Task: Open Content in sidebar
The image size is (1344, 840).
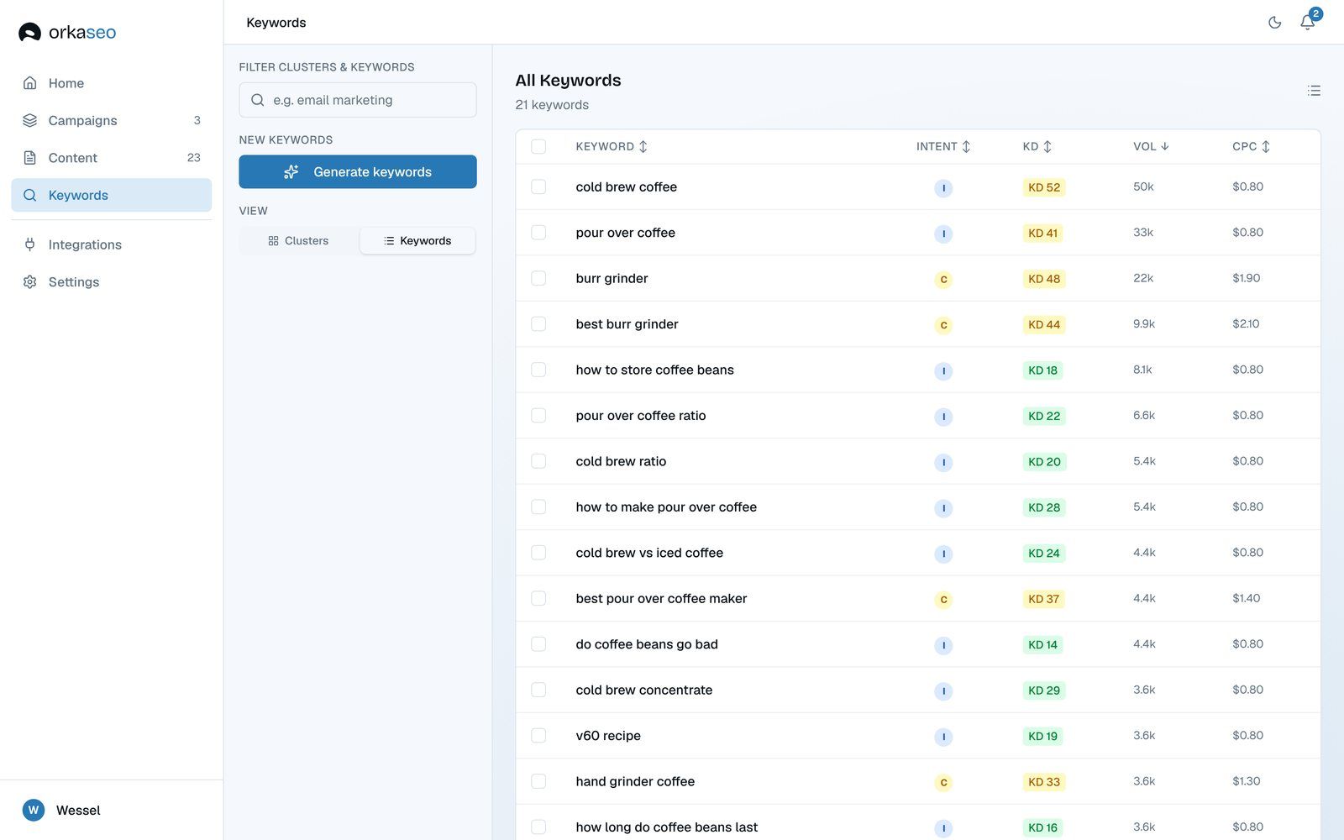Action: coord(111,158)
